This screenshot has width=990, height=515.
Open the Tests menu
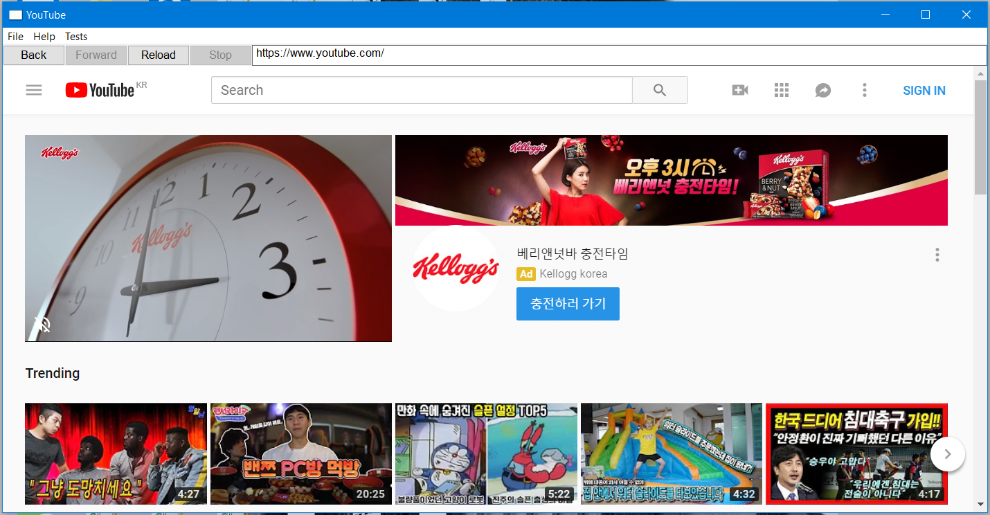76,37
